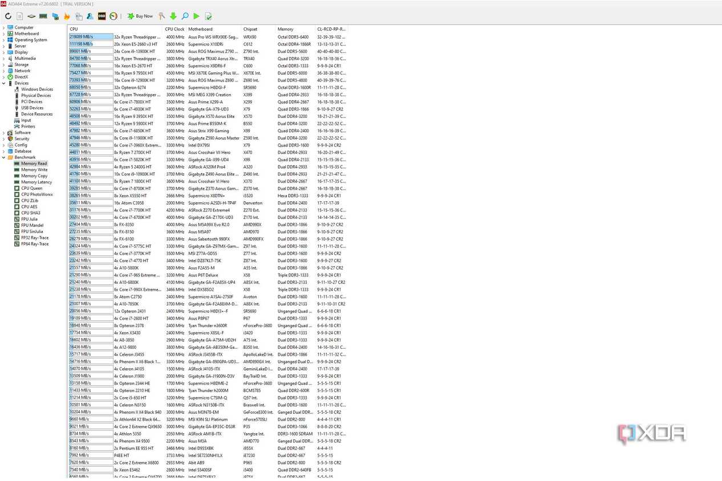This screenshot has height=481, width=722.
Task: Expand the Computer tree node
Action: tap(3, 27)
